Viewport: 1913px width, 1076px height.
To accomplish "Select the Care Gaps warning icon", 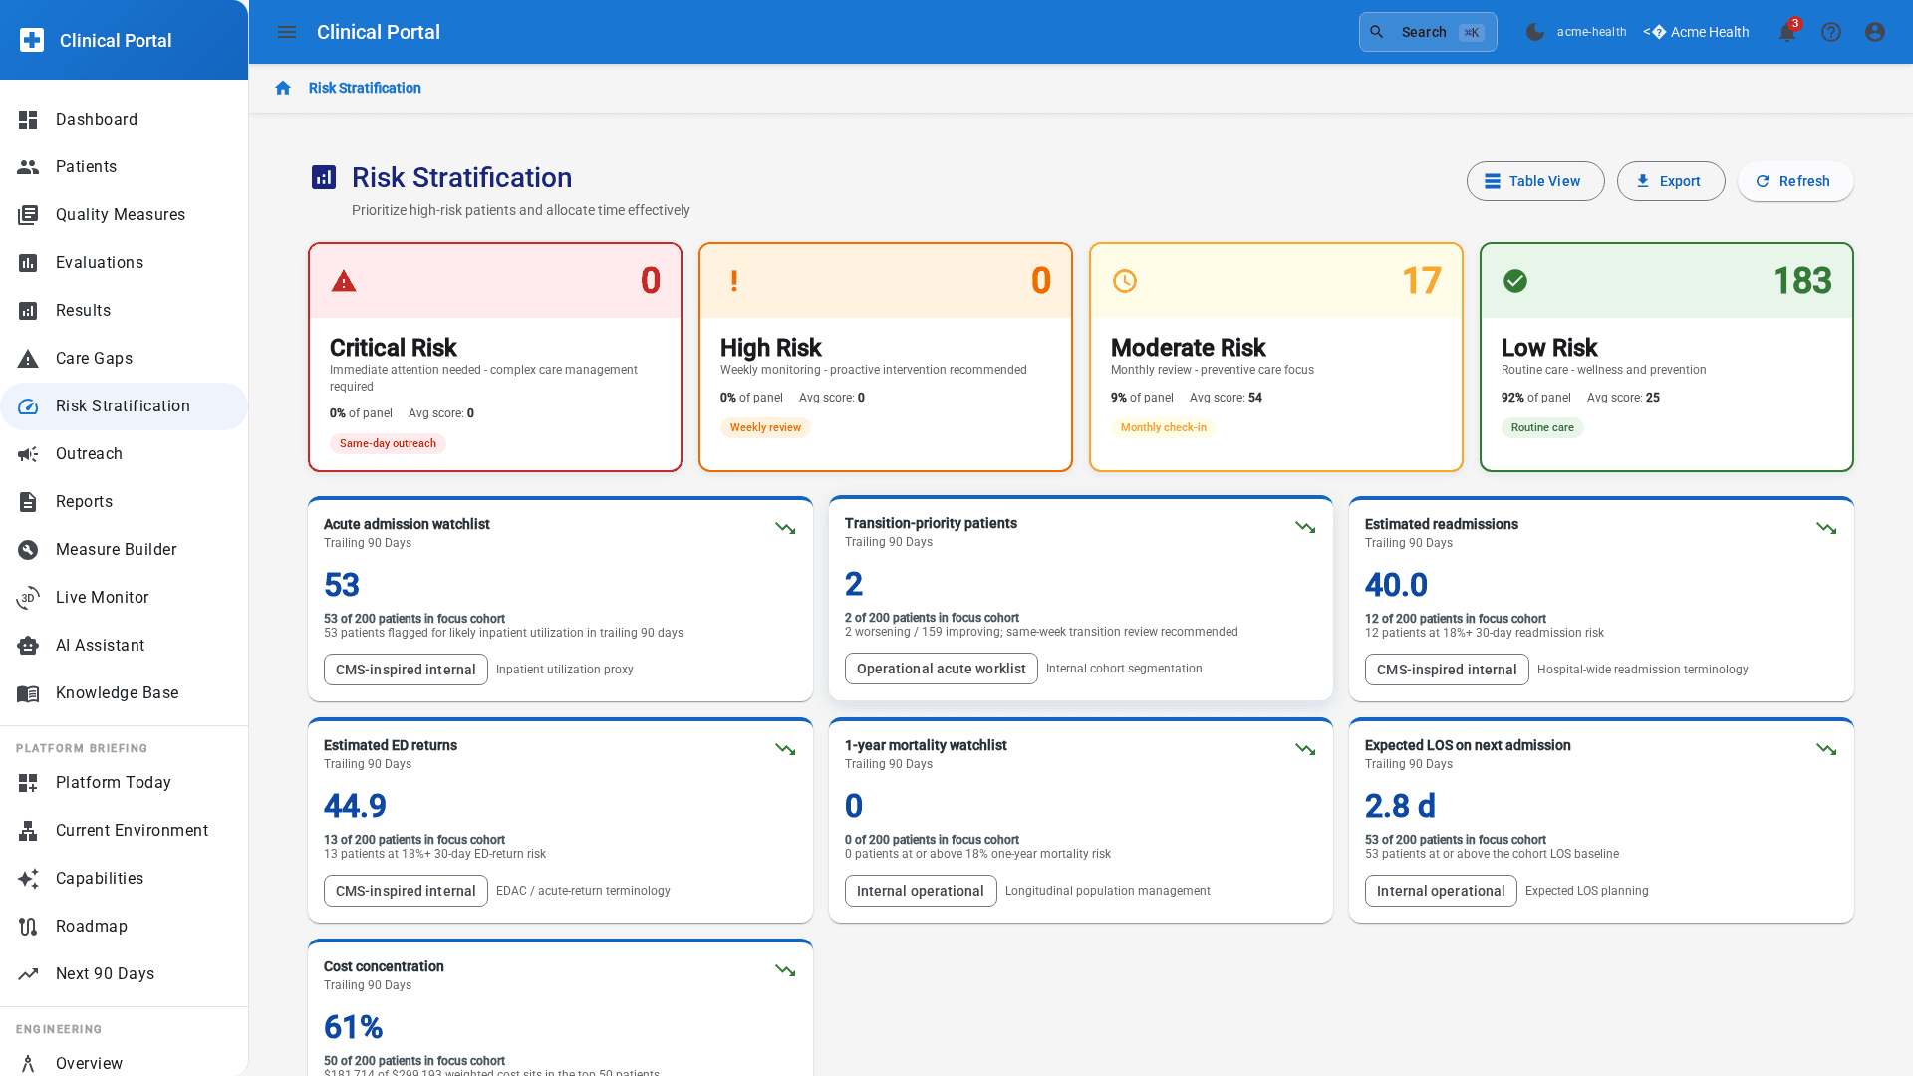I will click(28, 358).
